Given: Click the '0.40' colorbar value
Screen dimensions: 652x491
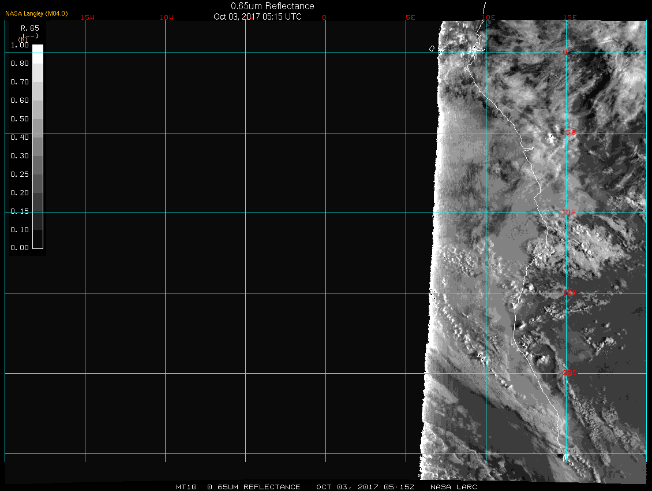Looking at the screenshot, I should tap(20, 137).
